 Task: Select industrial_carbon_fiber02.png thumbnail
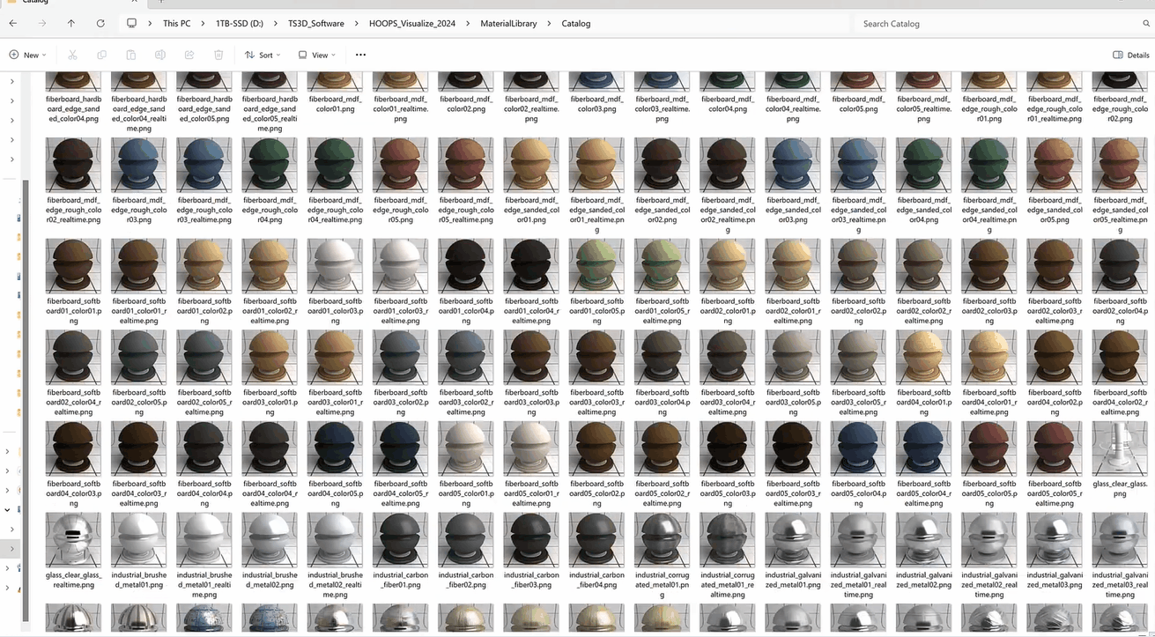pyautogui.click(x=466, y=540)
